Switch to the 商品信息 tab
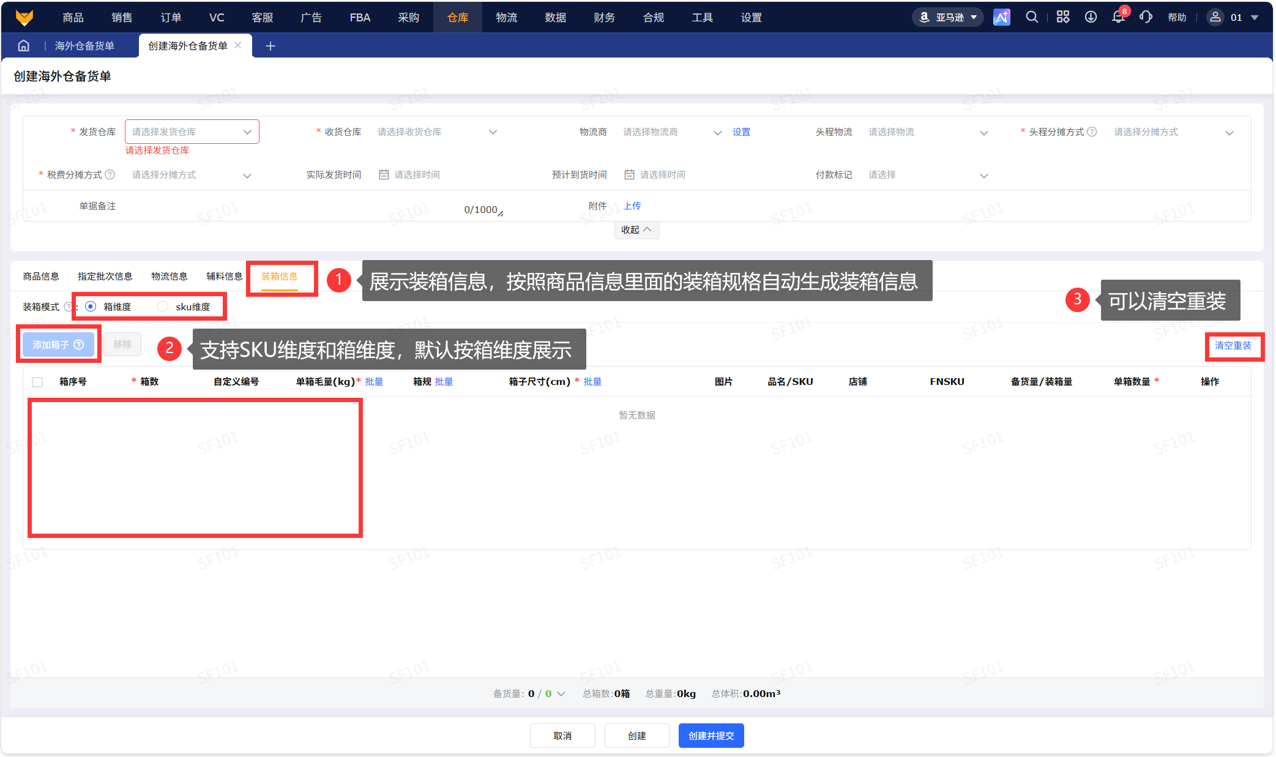 41,276
